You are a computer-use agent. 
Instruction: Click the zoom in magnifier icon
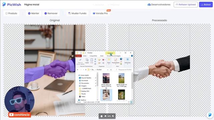tap(113, 116)
